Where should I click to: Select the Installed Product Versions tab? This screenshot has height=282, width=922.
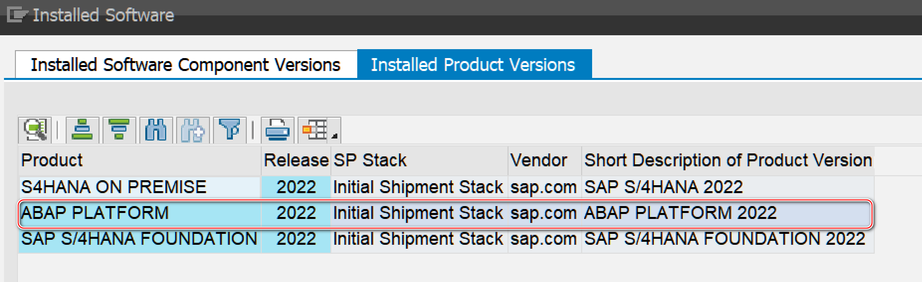pos(473,65)
